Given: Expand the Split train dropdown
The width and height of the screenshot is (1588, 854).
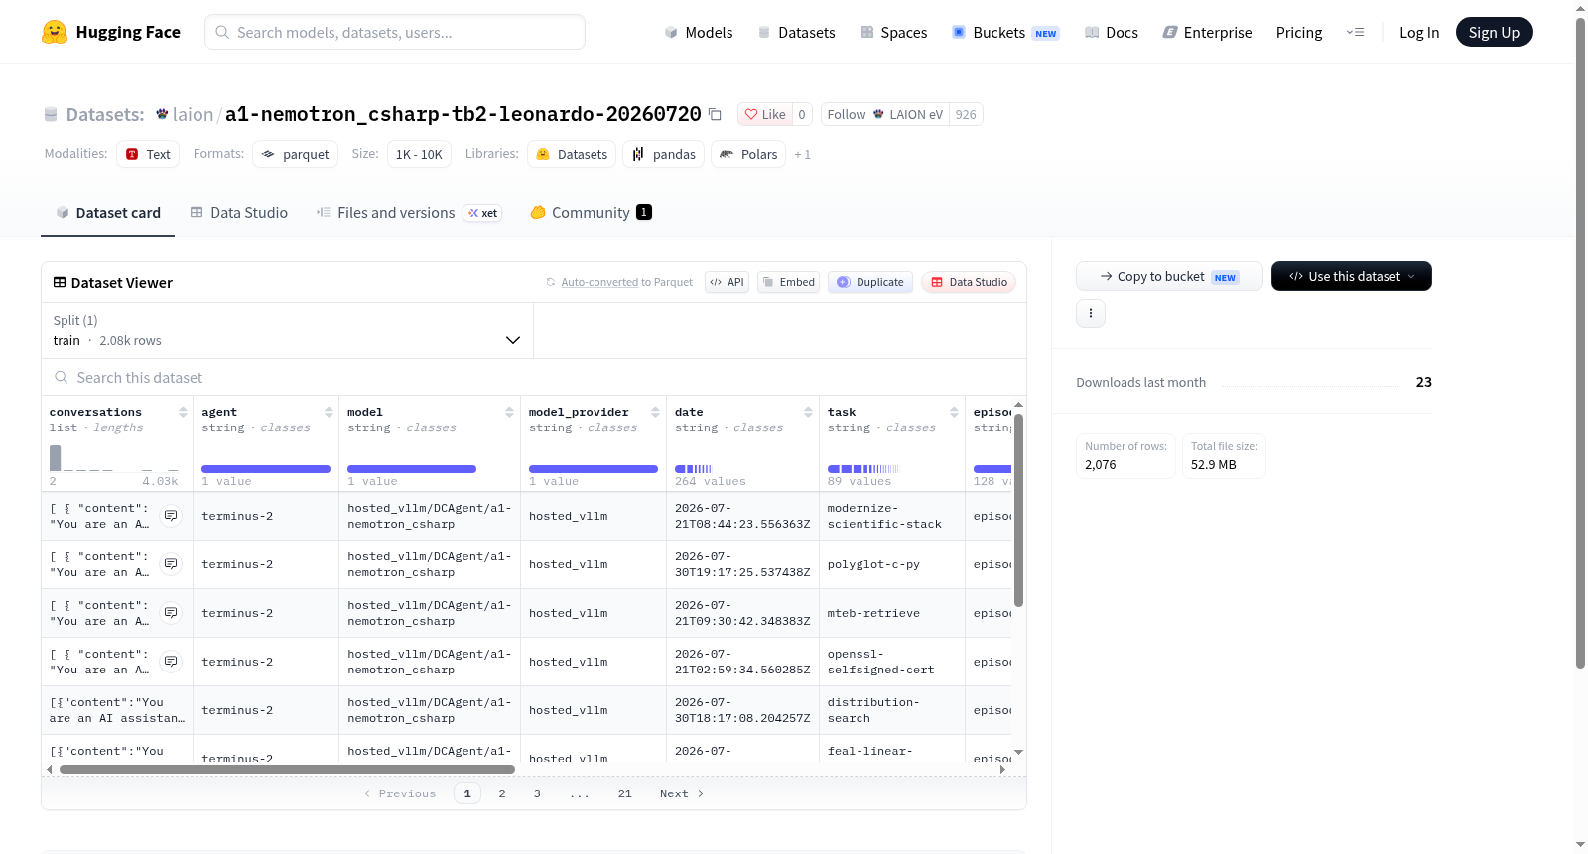Looking at the screenshot, I should click(287, 330).
